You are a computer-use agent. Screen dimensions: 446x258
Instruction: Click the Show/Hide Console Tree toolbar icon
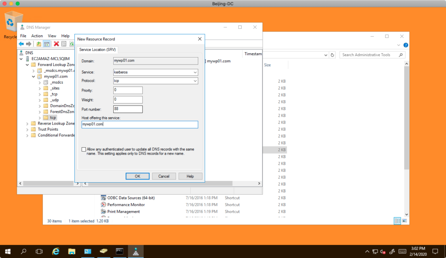[x=46, y=44]
